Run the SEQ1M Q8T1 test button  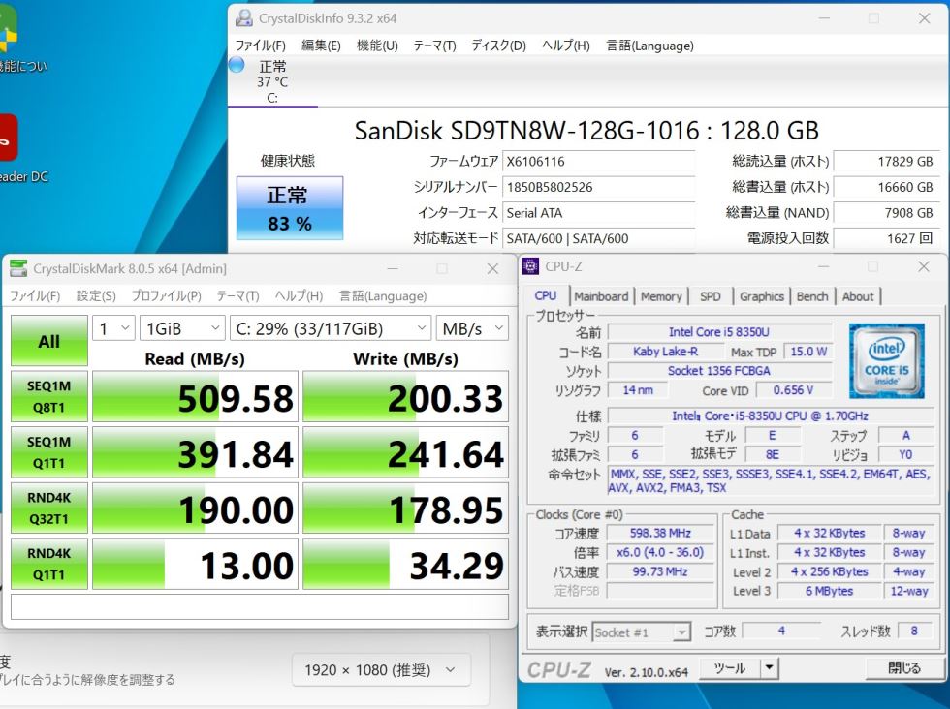pyautogui.click(x=49, y=396)
